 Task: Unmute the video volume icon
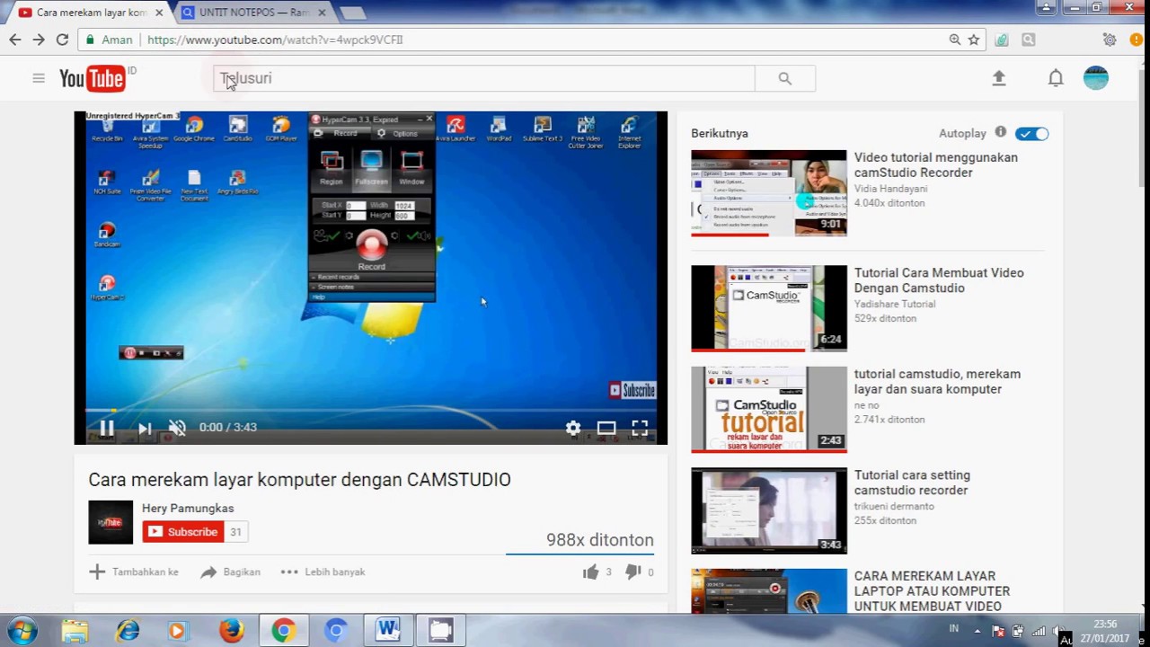click(177, 428)
